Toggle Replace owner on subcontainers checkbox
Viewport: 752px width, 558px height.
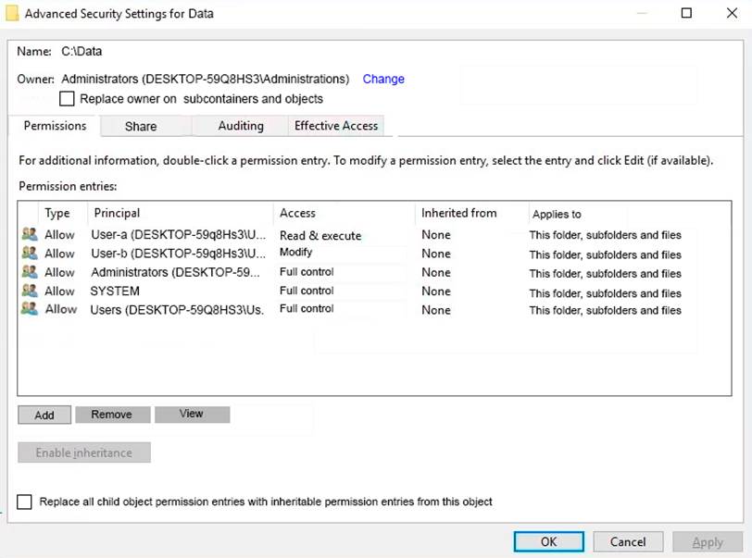[67, 99]
